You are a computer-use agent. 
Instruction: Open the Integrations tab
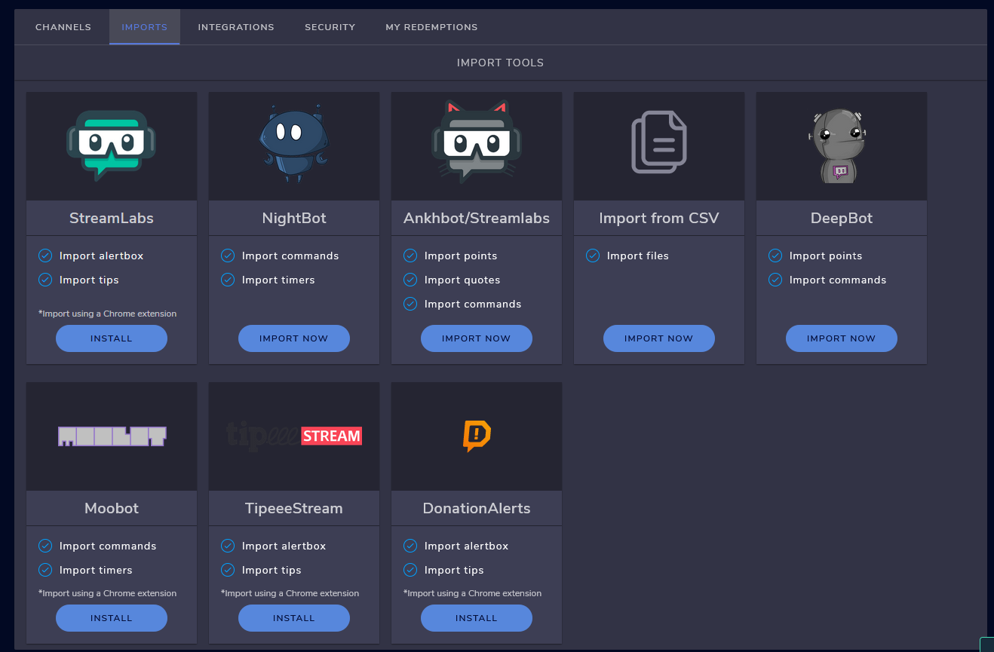[236, 27]
